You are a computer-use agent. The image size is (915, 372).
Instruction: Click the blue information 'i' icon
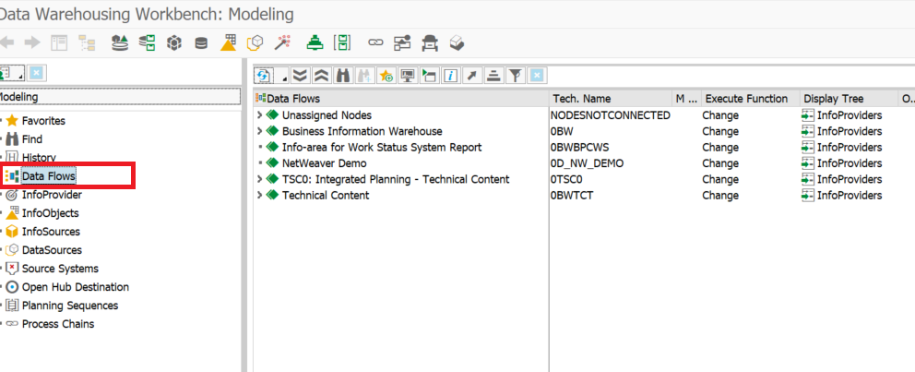click(x=451, y=76)
